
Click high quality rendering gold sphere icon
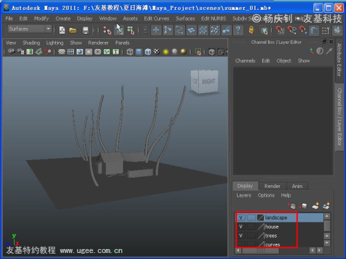(x=184, y=52)
